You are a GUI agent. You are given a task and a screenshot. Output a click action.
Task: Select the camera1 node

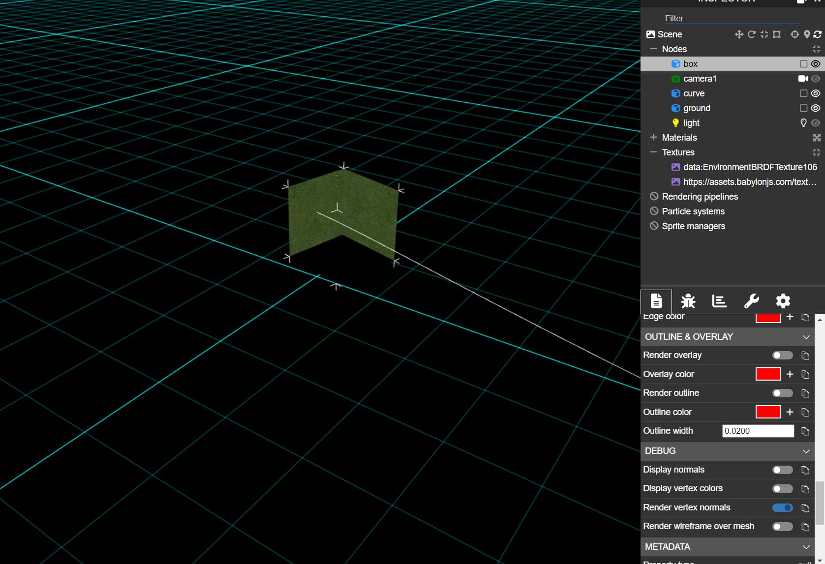pos(700,78)
